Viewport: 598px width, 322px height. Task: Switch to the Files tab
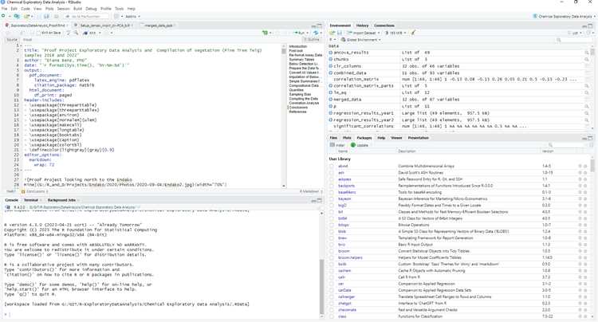pyautogui.click(x=334, y=138)
